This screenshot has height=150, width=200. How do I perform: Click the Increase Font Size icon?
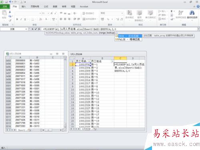coord(52,13)
